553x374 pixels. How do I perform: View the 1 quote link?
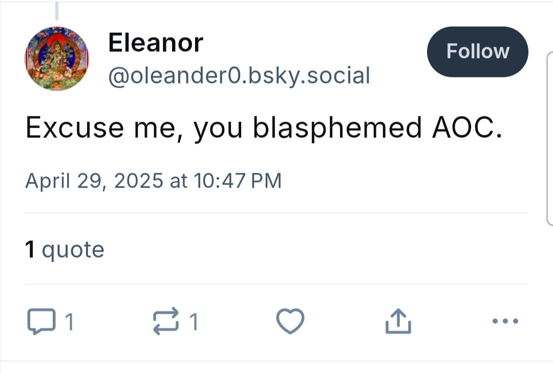(65, 250)
